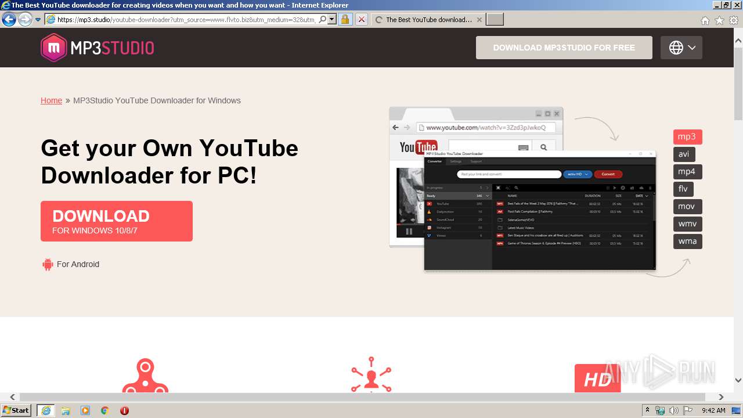Go back with browser Back button
Image resolution: width=743 pixels, height=418 pixels.
[9, 20]
